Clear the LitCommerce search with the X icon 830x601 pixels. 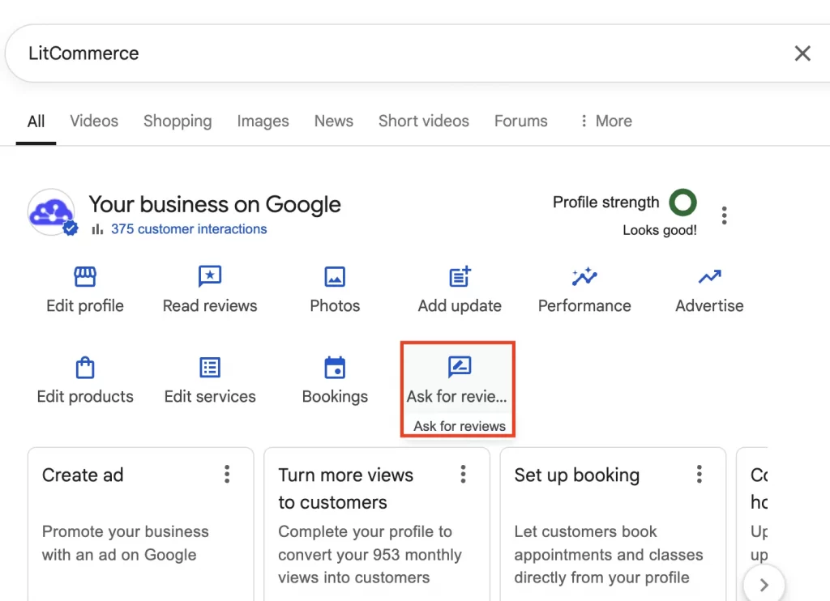[802, 53]
